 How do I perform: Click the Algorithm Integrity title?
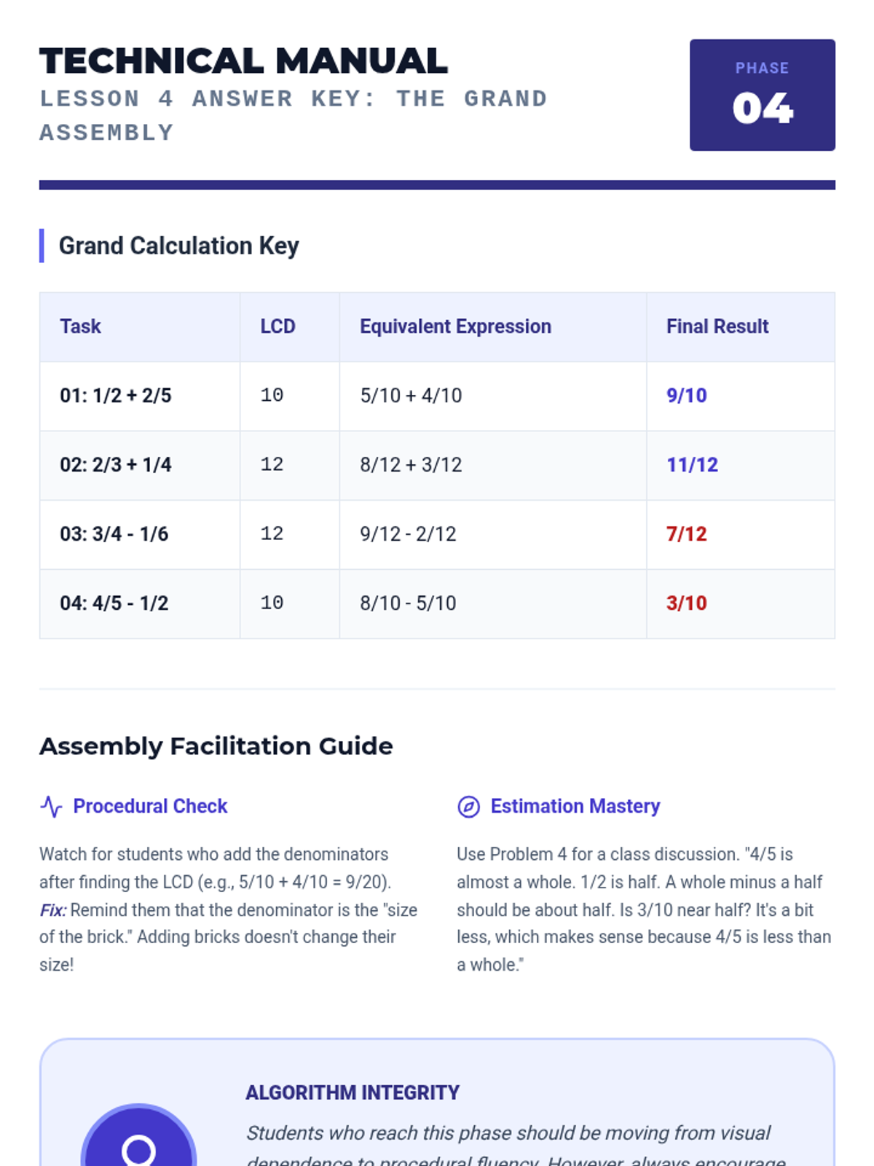coord(353,1092)
